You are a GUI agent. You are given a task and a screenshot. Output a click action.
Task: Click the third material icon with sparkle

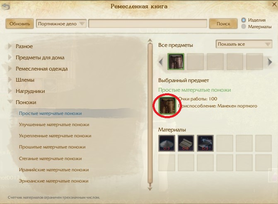[x=205, y=143]
